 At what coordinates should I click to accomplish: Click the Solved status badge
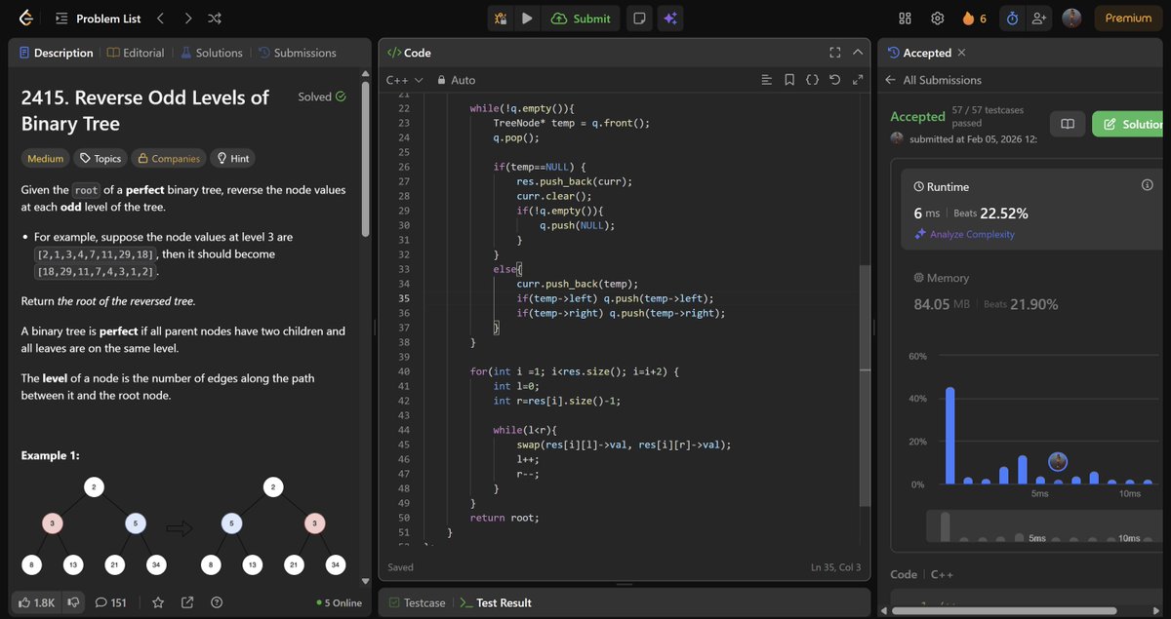[x=322, y=97]
